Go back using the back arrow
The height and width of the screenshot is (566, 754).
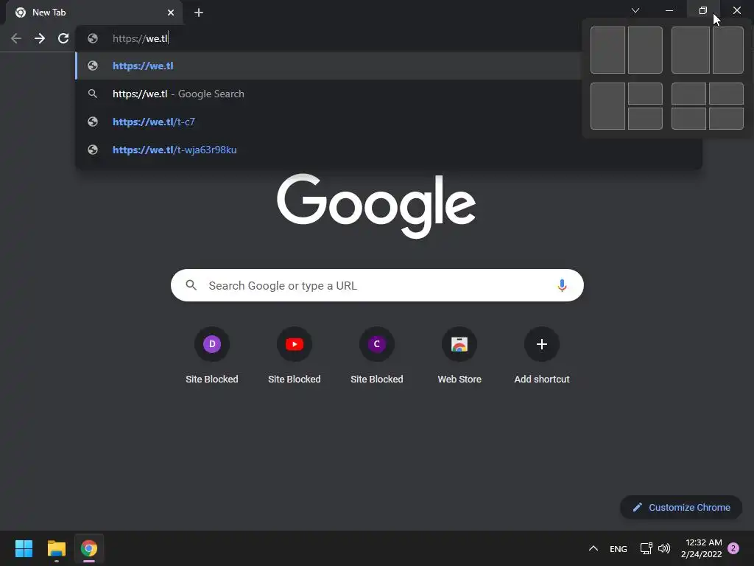[16, 38]
